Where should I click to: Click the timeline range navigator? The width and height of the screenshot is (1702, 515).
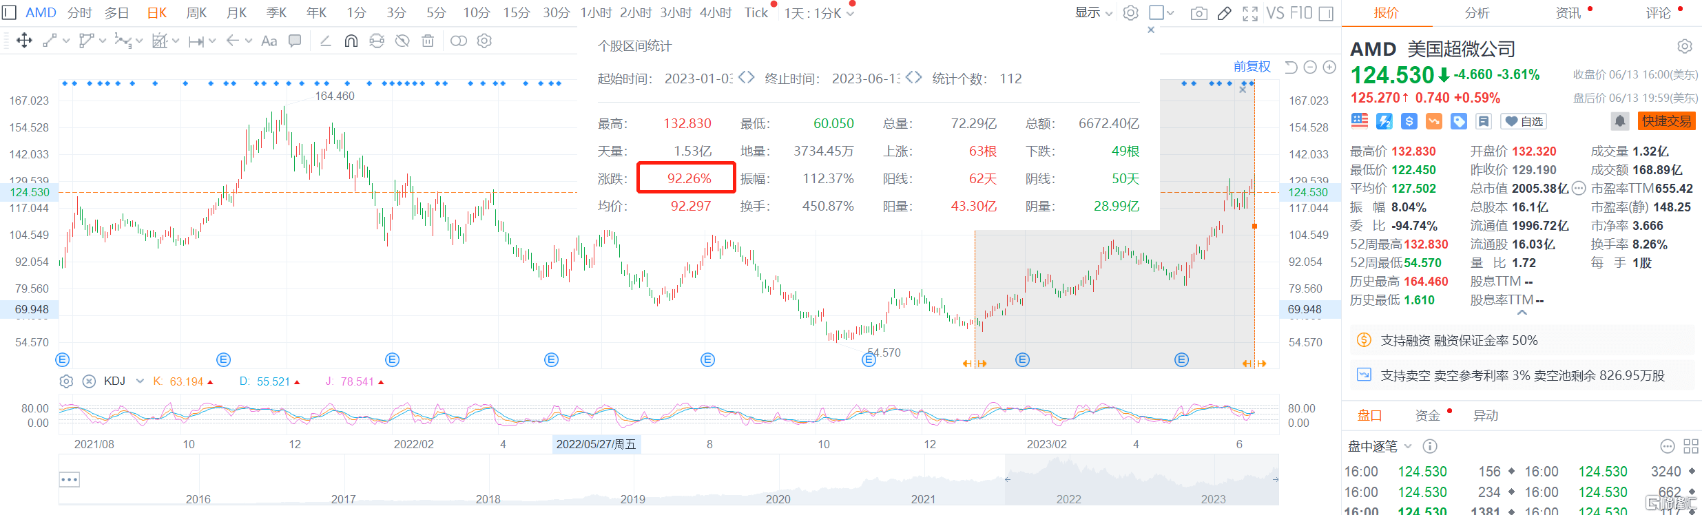coord(669,480)
